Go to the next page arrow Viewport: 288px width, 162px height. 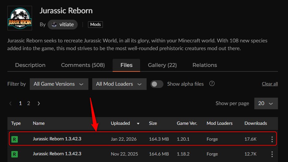coord(39,103)
